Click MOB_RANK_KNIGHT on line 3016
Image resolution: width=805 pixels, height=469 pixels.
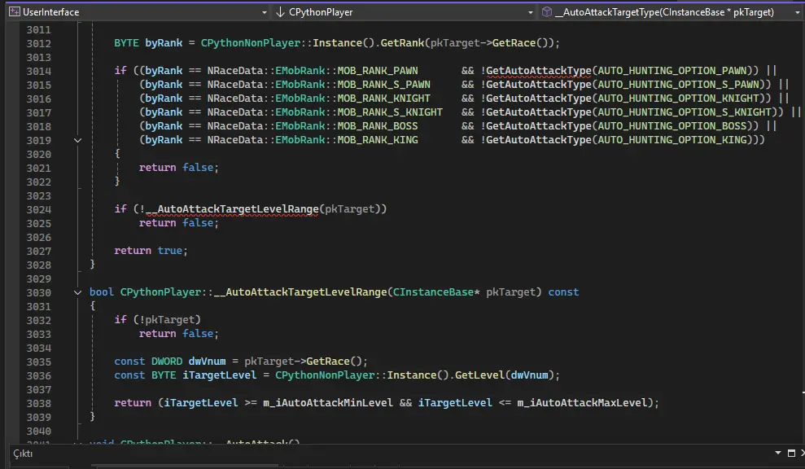[x=383, y=98]
